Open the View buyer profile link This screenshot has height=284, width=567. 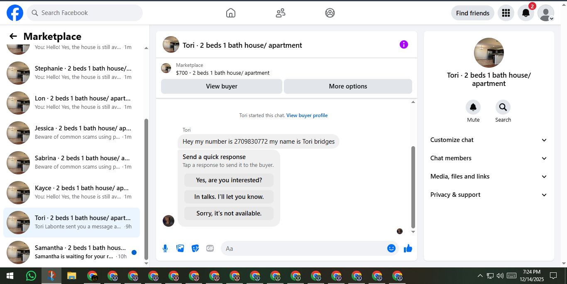click(x=307, y=115)
